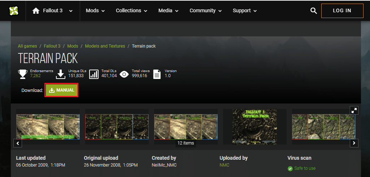Open Fallout 3 Terrain Pack title thumbnail
370x177 pixels.
click(255, 127)
